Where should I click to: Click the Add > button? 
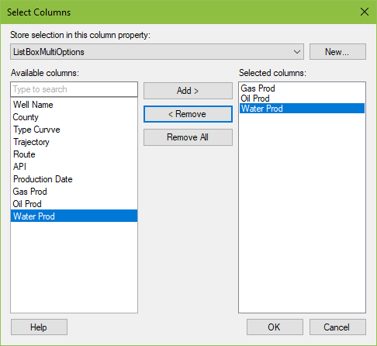point(188,91)
